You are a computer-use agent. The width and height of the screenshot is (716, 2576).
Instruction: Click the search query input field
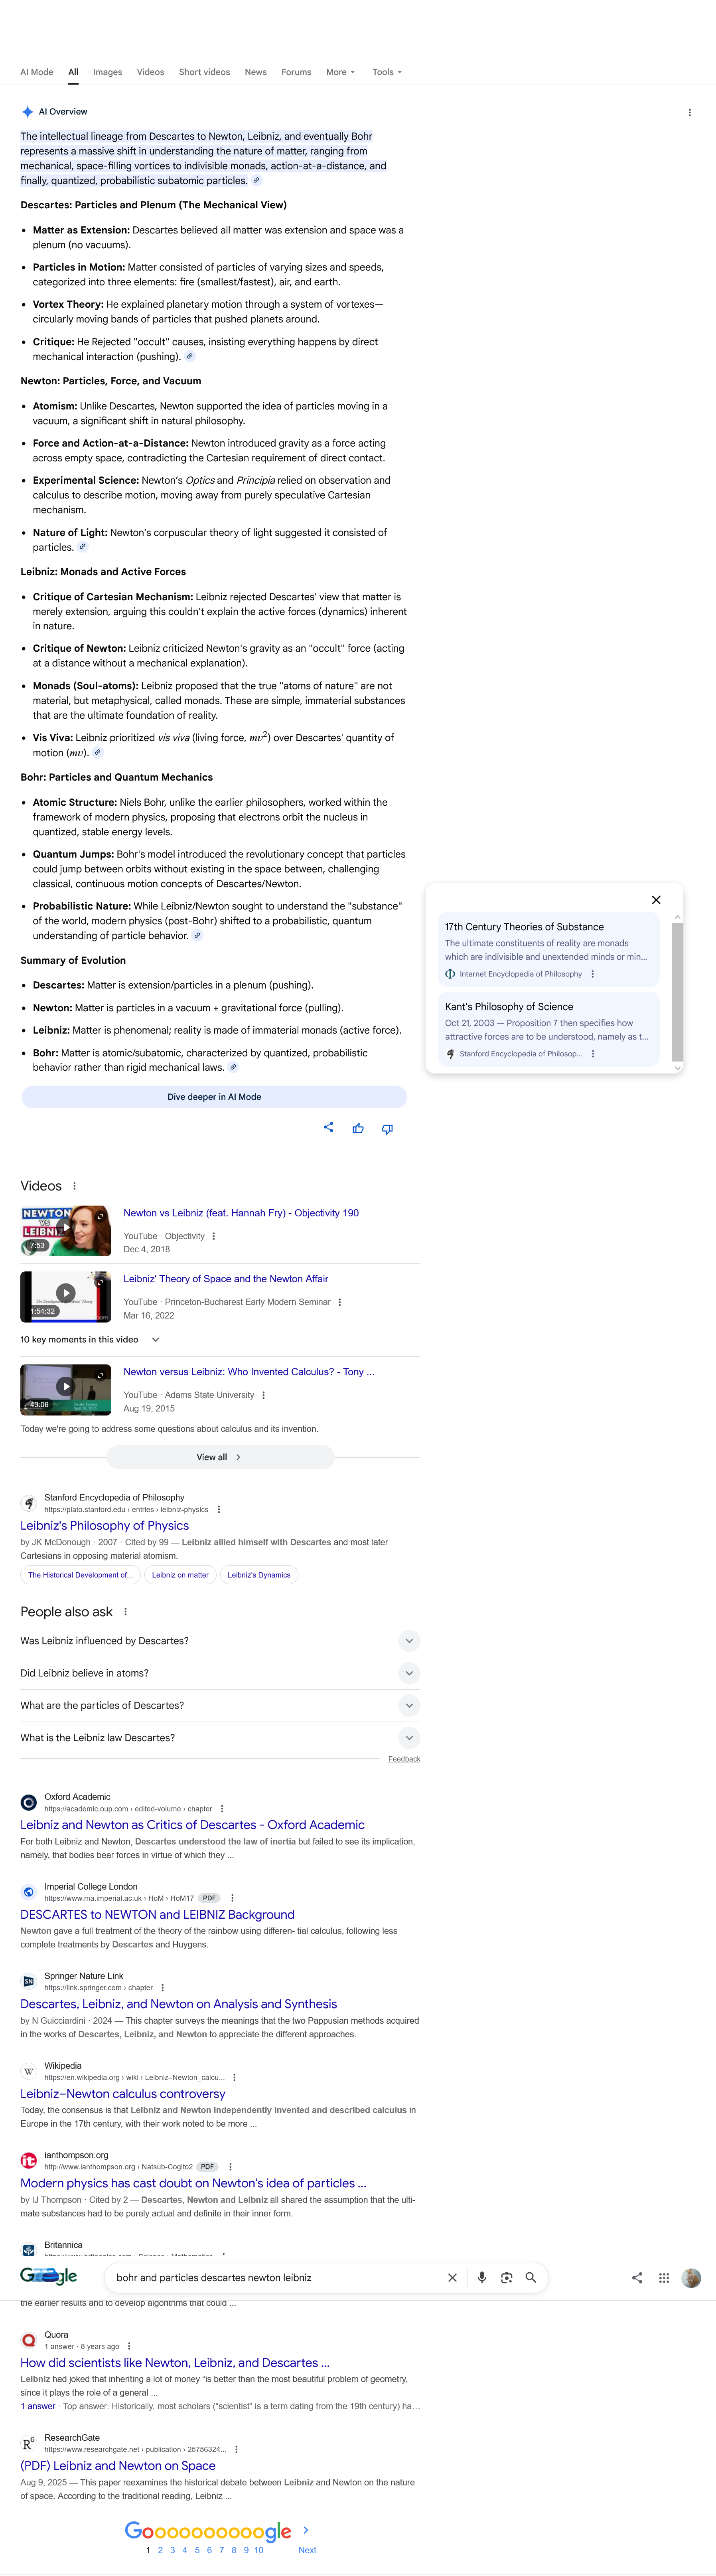(x=275, y=2278)
